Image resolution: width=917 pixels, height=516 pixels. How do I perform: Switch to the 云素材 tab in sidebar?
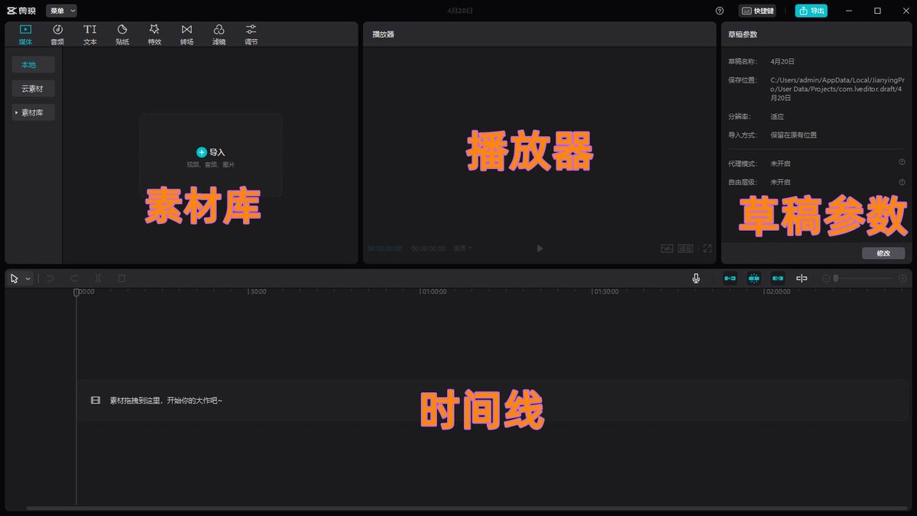click(x=33, y=89)
